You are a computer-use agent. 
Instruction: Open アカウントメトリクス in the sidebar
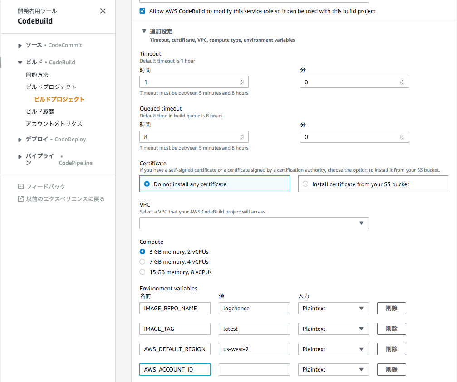coord(54,124)
